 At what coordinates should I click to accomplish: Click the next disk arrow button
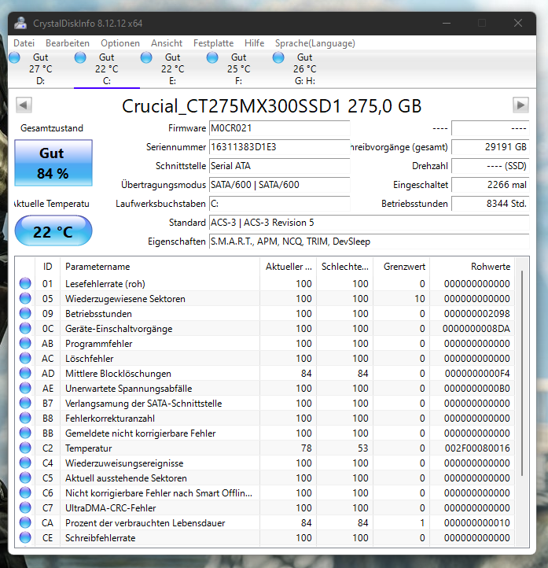pyautogui.click(x=520, y=105)
